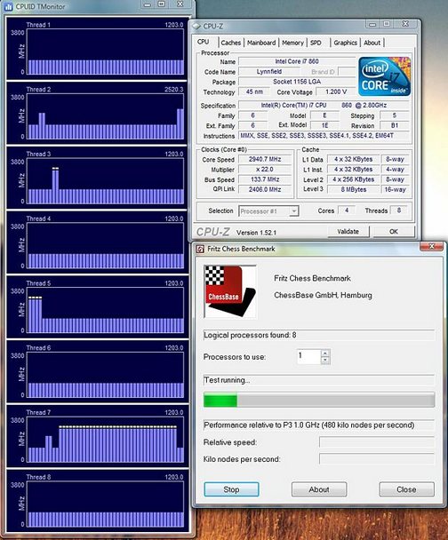
Task: Click the '133.7 MHz' bus speed value
Action: (265, 179)
